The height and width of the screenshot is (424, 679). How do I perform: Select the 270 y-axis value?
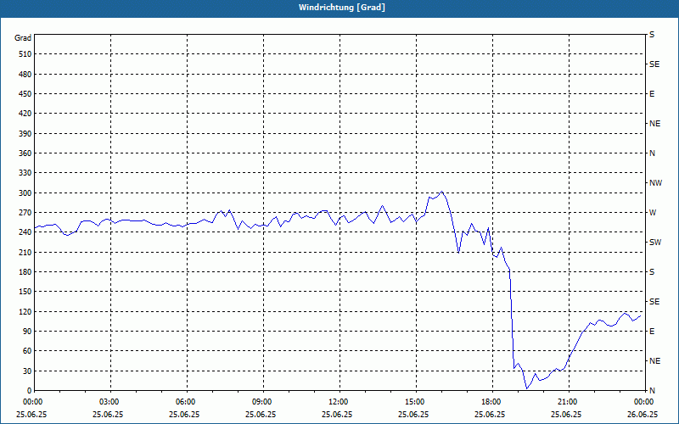[x=25, y=213]
